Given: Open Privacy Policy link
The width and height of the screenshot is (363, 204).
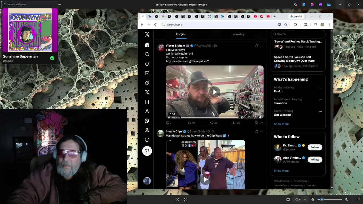Looking at the screenshot, I should click(300, 181).
